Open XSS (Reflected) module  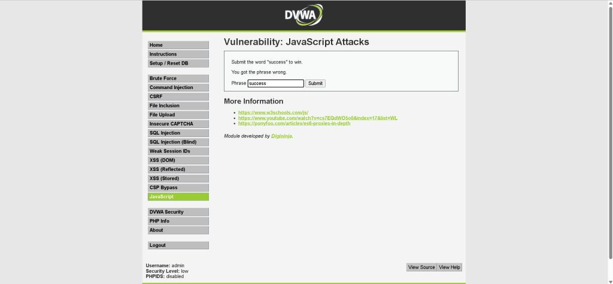point(178,169)
